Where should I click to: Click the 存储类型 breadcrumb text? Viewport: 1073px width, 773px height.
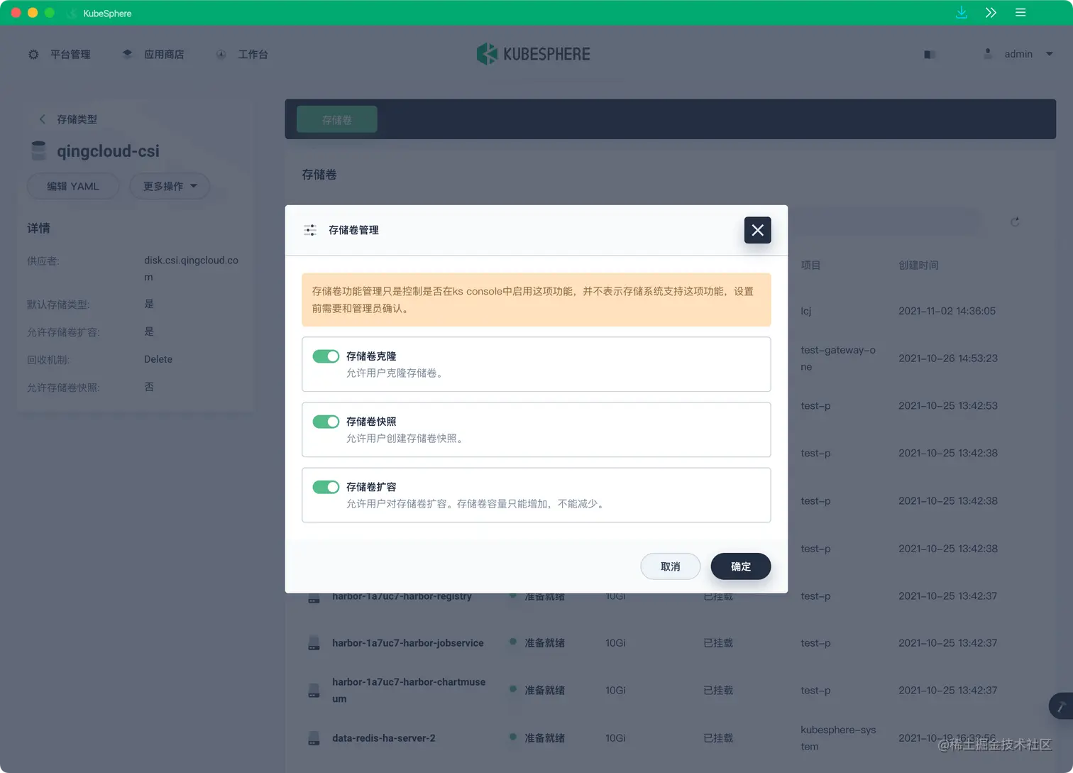click(77, 119)
